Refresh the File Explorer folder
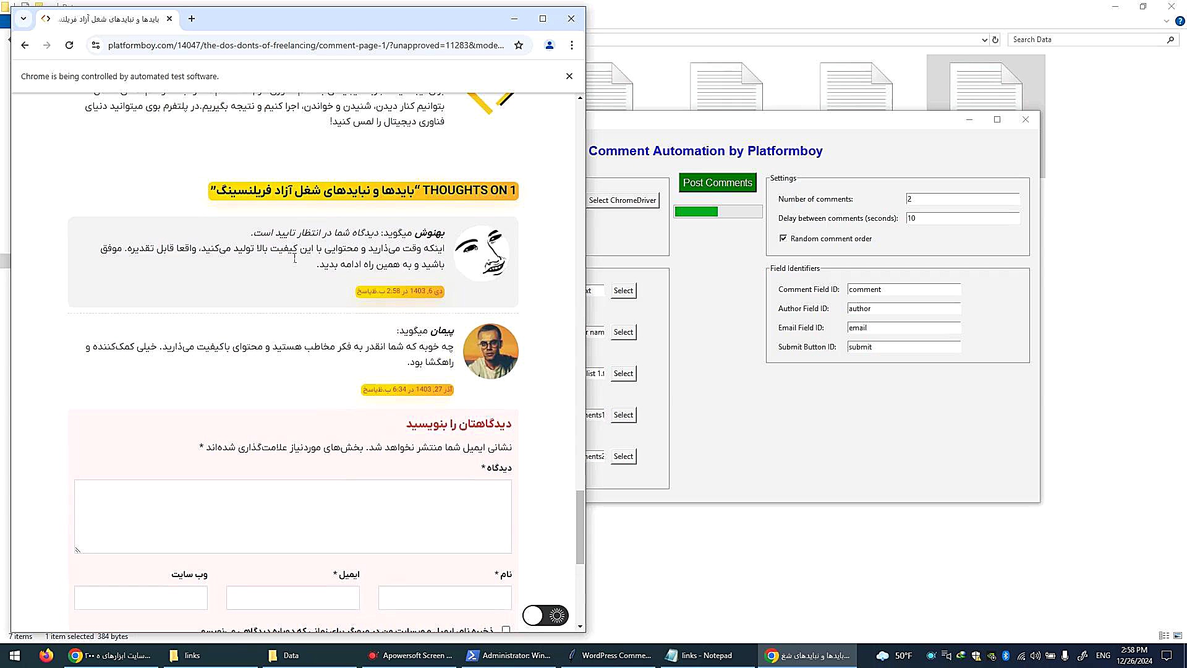 pyautogui.click(x=995, y=40)
